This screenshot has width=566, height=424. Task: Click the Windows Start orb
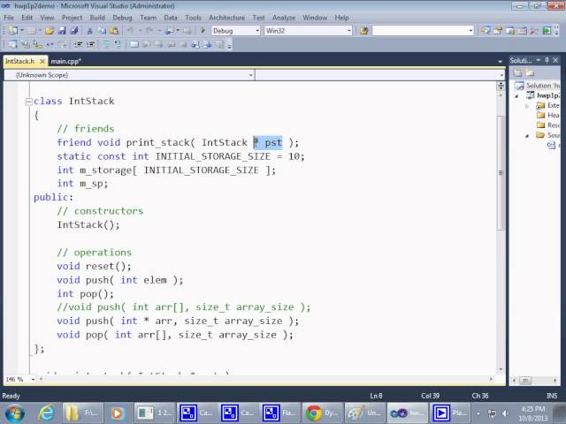pos(15,413)
